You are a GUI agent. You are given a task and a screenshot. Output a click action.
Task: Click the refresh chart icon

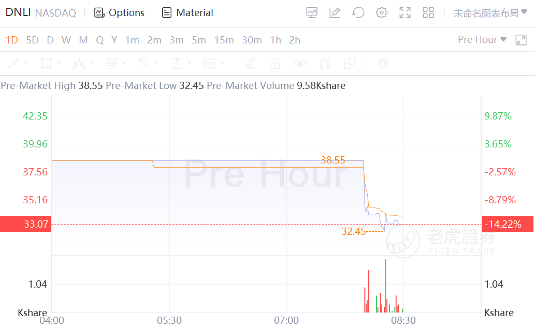(x=358, y=13)
